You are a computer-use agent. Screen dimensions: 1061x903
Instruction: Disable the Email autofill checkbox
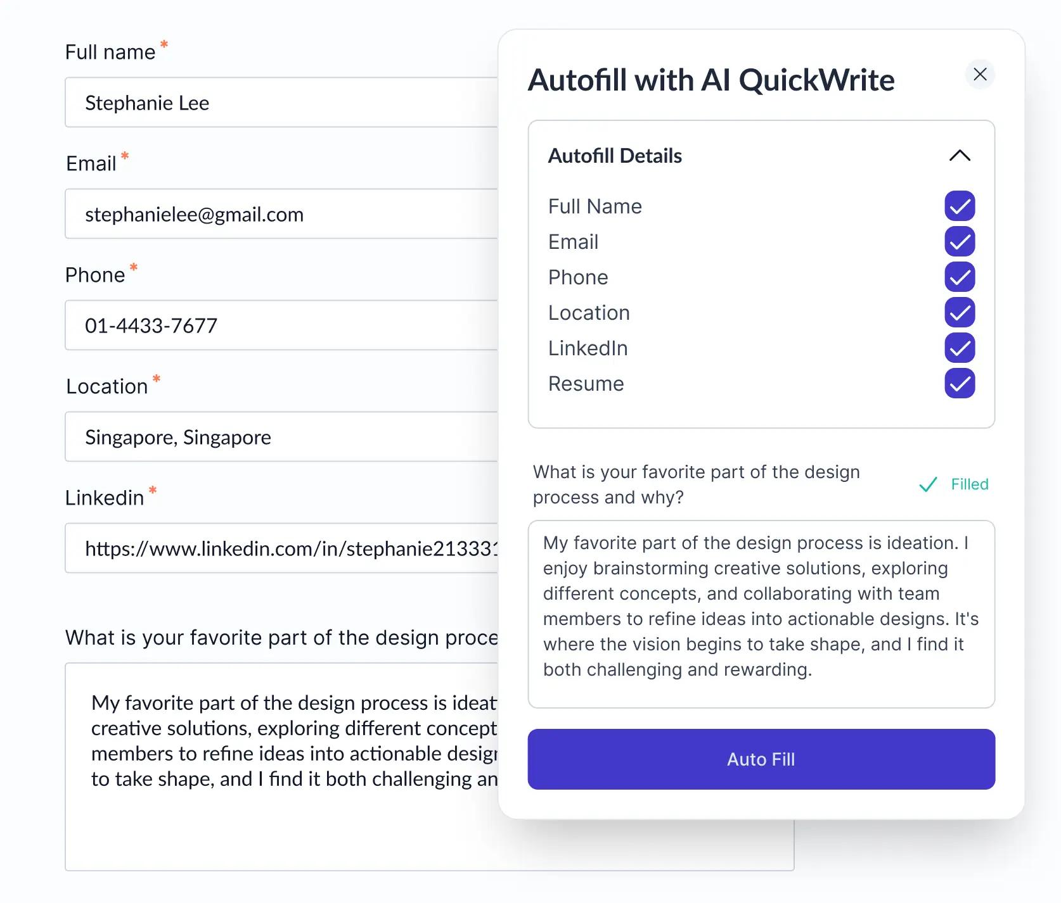(959, 241)
